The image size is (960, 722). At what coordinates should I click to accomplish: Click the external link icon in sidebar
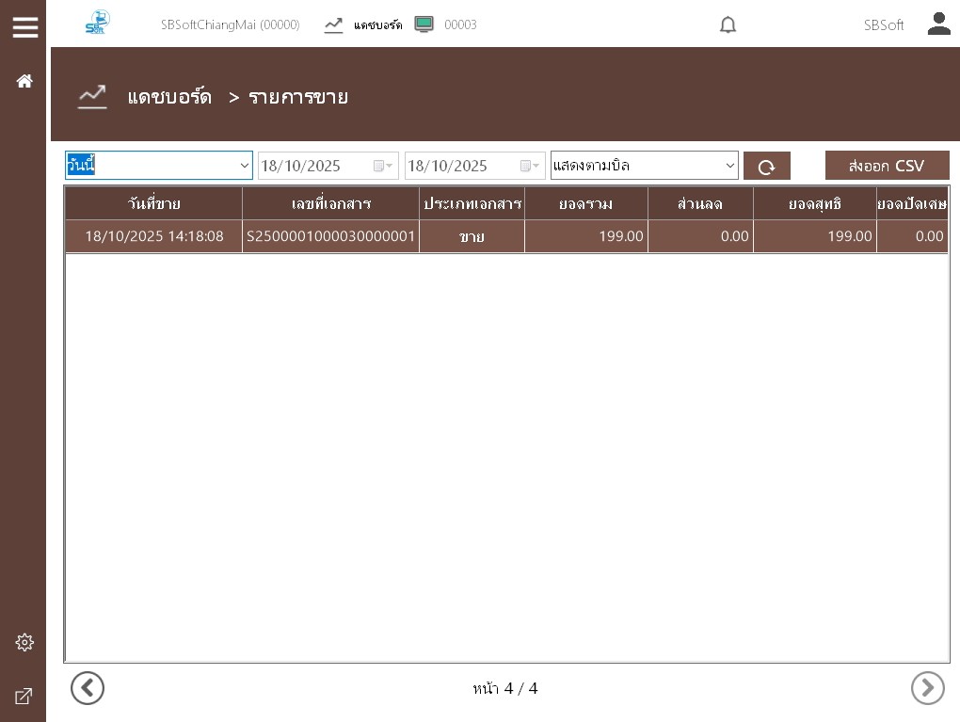pos(24,697)
